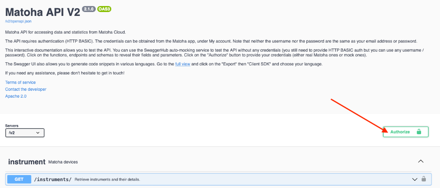Click the Authorize button
The height and width of the screenshot is (188, 440).
pyautogui.click(x=406, y=132)
